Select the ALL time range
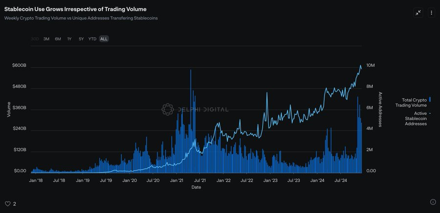This screenshot has height=213, width=440. tap(104, 39)
